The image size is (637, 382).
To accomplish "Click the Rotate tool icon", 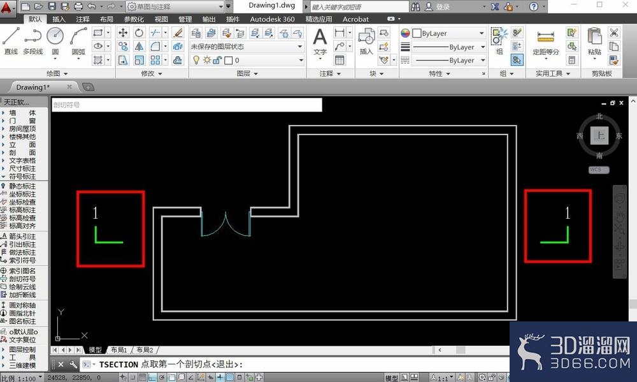I will tap(139, 33).
